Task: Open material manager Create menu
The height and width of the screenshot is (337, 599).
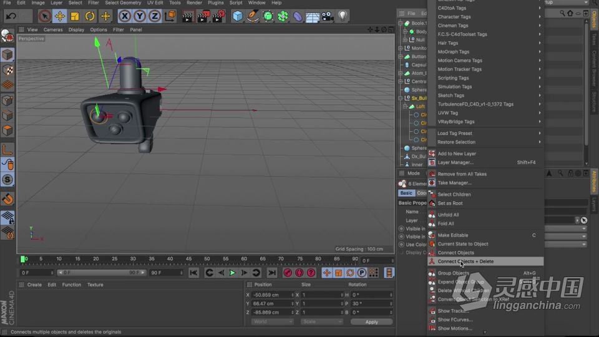Action: (x=34, y=285)
